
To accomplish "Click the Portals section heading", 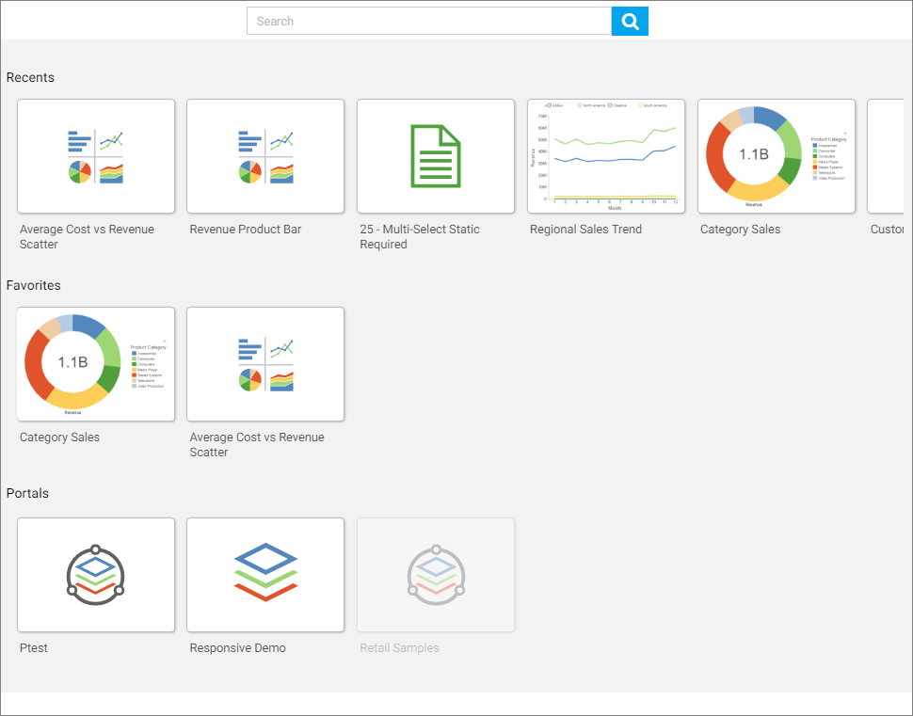I will point(27,493).
